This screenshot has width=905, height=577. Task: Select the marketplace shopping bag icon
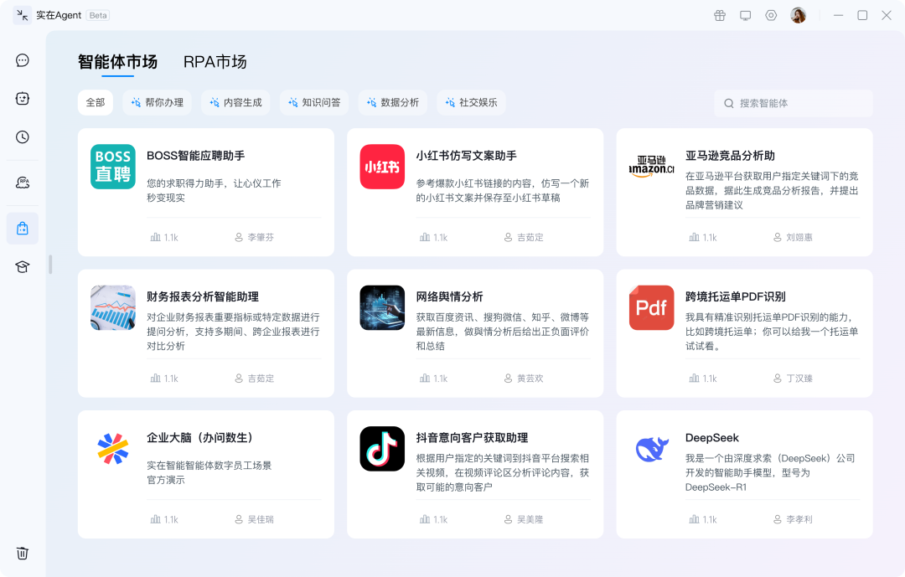point(22,228)
